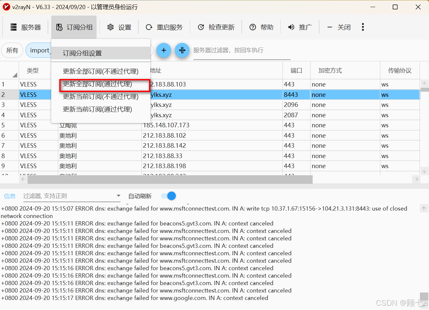Image resolution: width=429 pixels, height=310 pixels.
Task: Open 帮助 question mark icon
Action: point(253,27)
